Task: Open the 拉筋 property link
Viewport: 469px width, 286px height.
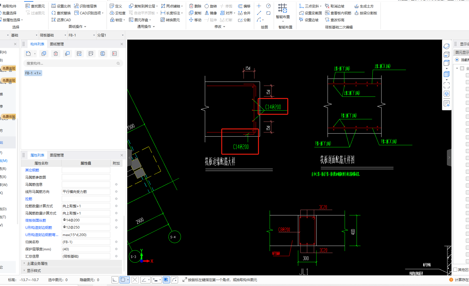Action: [29, 199]
